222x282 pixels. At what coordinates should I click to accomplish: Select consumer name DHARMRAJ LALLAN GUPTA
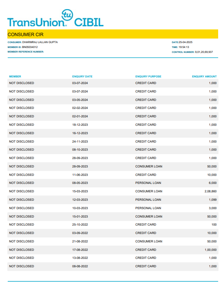(40, 42)
